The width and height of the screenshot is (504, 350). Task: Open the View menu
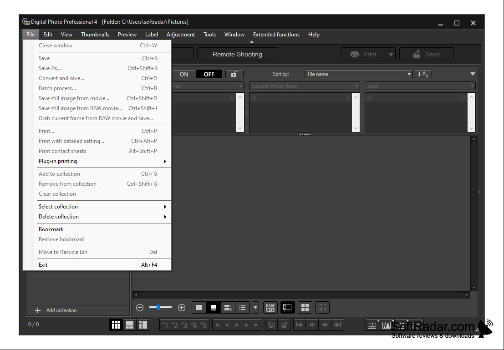pyautogui.click(x=66, y=35)
